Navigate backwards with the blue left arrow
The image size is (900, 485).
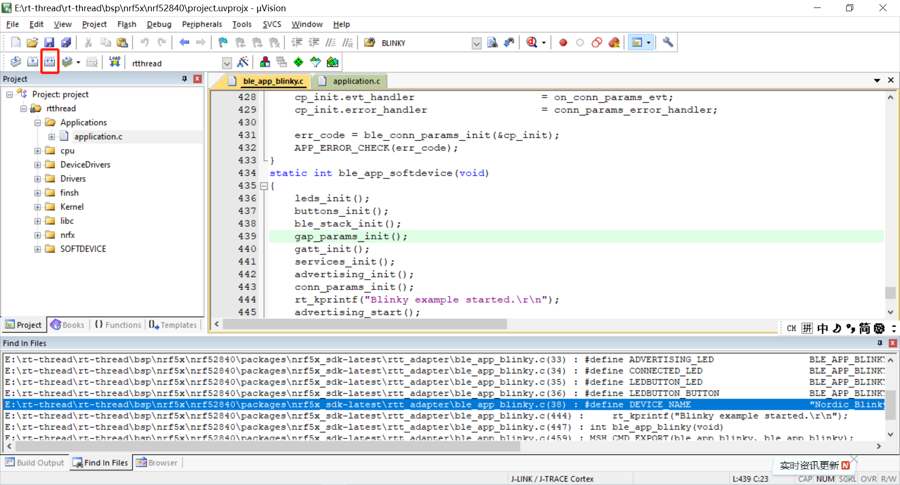(184, 43)
